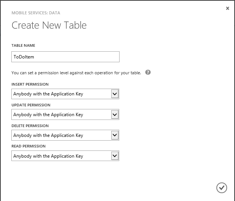Open the Read Permission combo box text

(x=61, y=156)
